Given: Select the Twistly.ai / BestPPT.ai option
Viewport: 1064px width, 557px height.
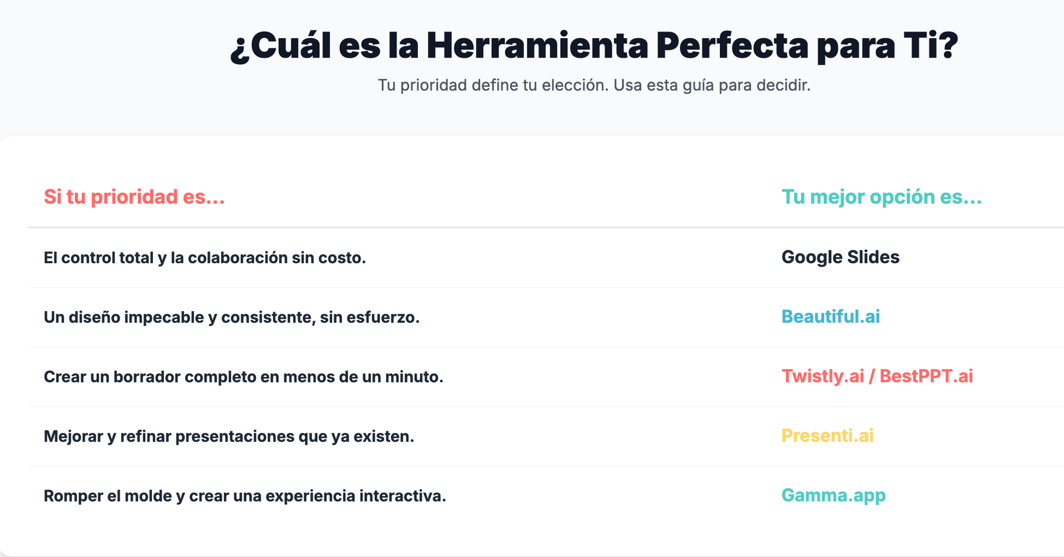Looking at the screenshot, I should click(877, 376).
